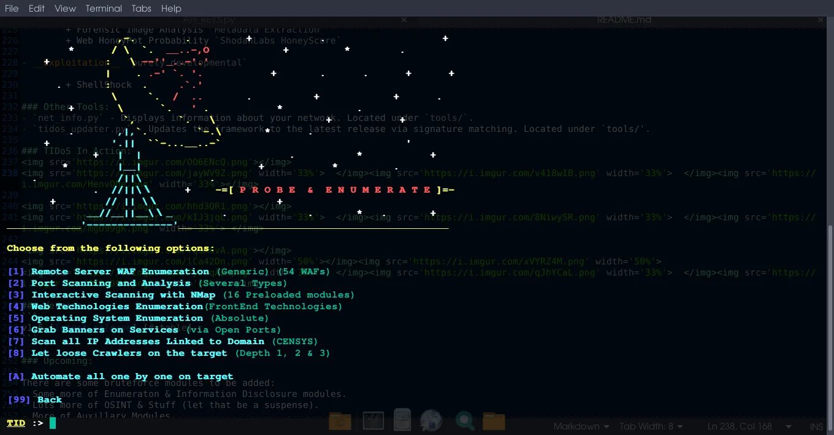Click the '### Upcoming:' line in the editor
The width and height of the screenshot is (834, 435).
(x=56, y=361)
